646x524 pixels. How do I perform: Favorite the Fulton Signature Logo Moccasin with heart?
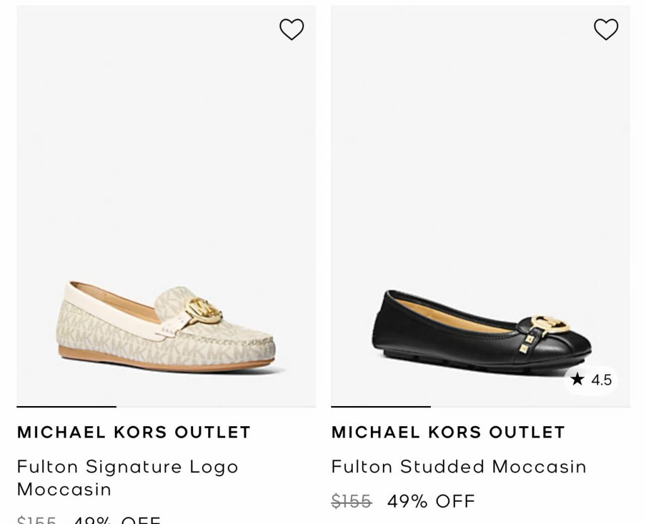291,29
